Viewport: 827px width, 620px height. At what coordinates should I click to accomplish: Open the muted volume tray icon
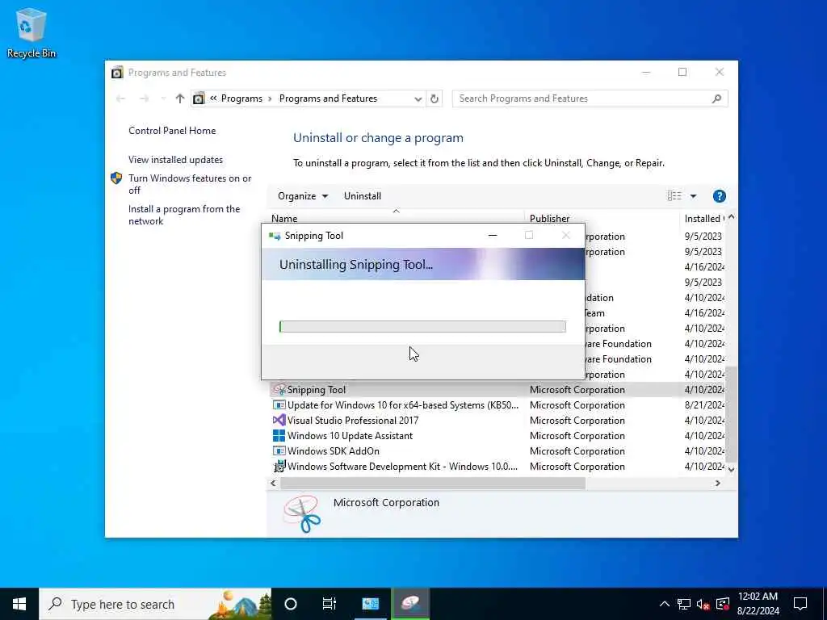point(703,604)
